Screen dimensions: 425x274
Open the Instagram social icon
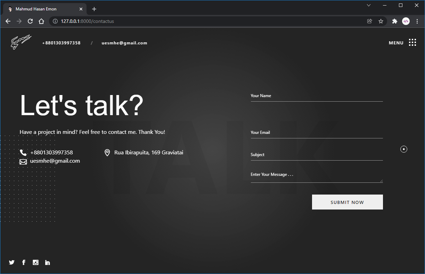click(35, 263)
